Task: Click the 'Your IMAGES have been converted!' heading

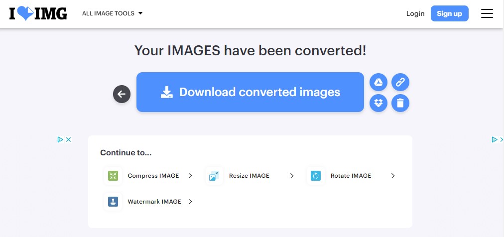Action: pos(250,51)
